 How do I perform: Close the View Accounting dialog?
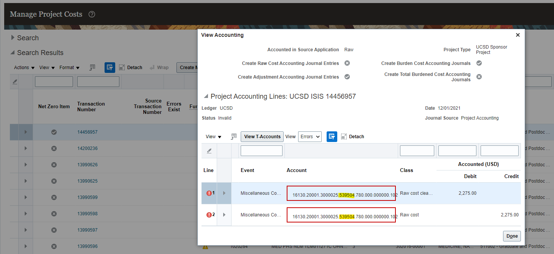(517, 35)
